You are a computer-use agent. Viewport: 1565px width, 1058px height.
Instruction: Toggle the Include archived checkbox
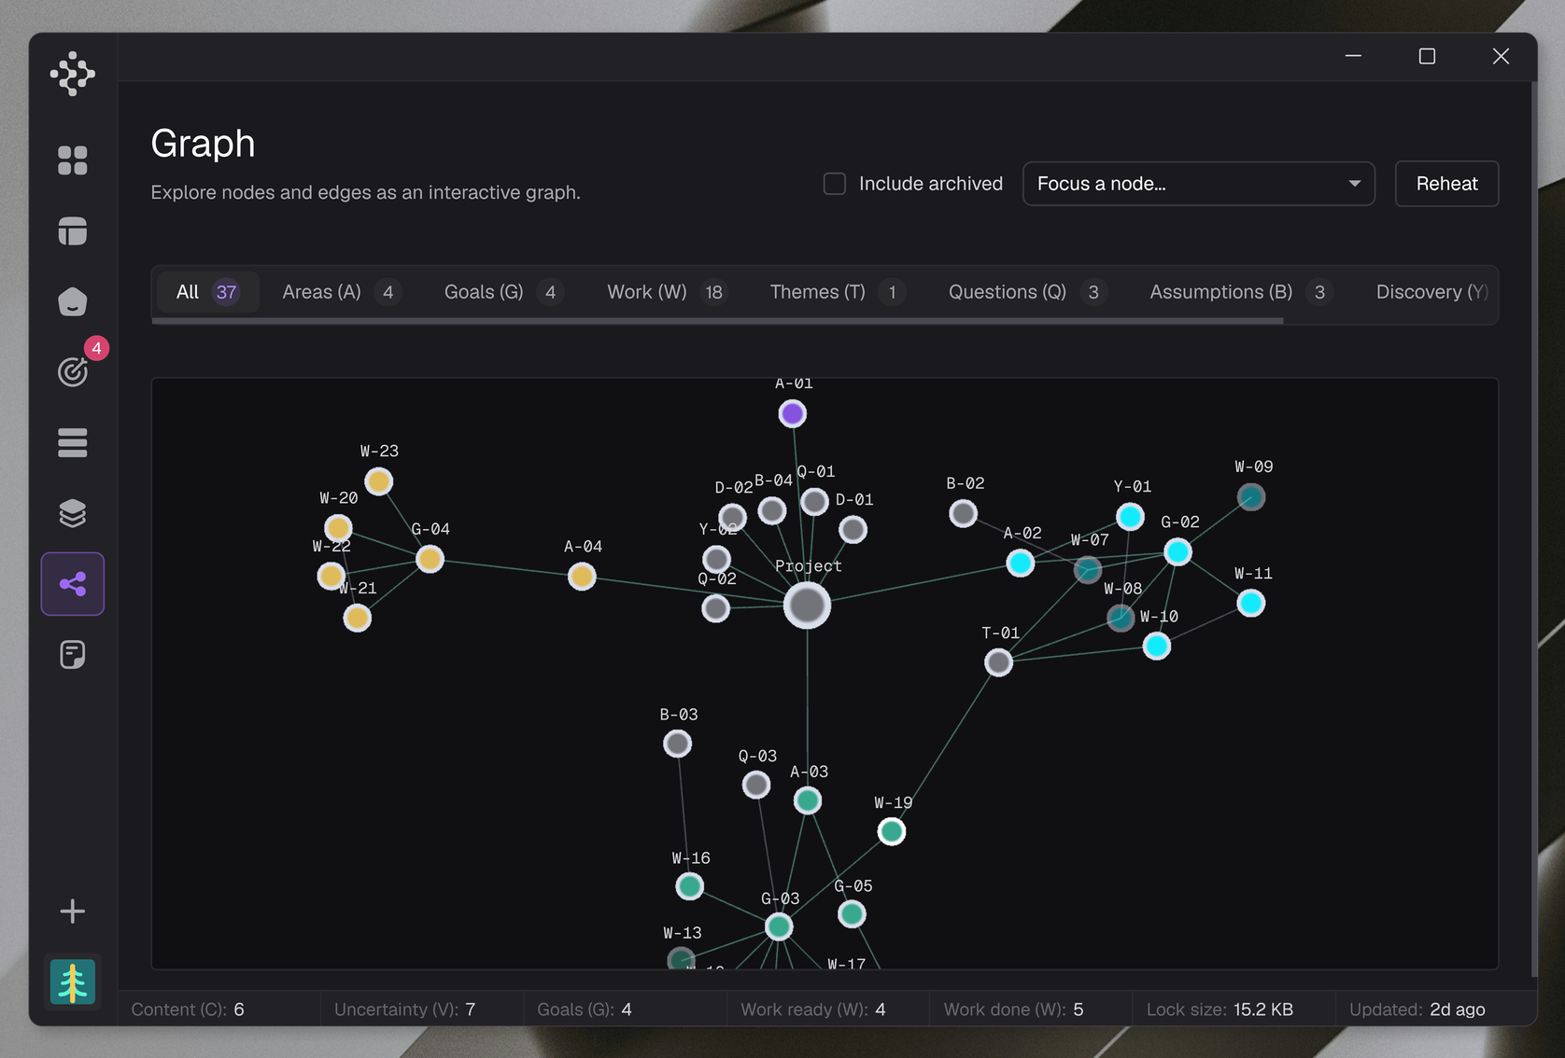tap(834, 184)
